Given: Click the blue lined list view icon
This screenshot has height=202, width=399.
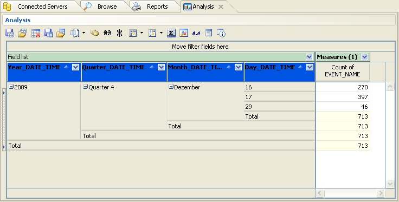Looking at the screenshot, I should pos(209,33).
